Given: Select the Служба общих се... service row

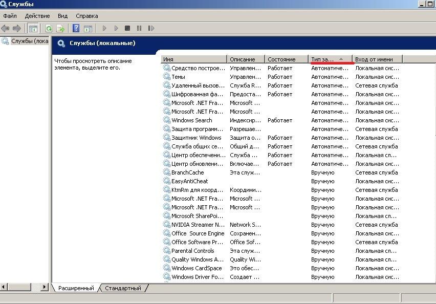Looking at the screenshot, I should pos(281,146).
